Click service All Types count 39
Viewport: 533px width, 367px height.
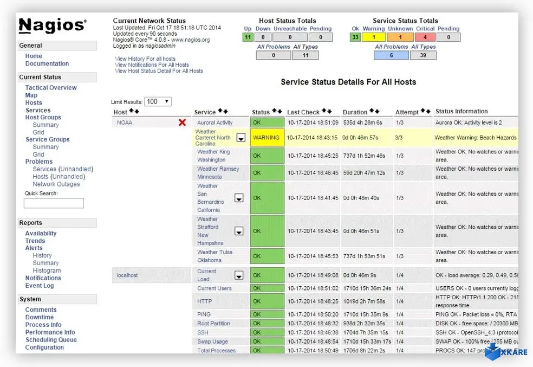pos(423,55)
